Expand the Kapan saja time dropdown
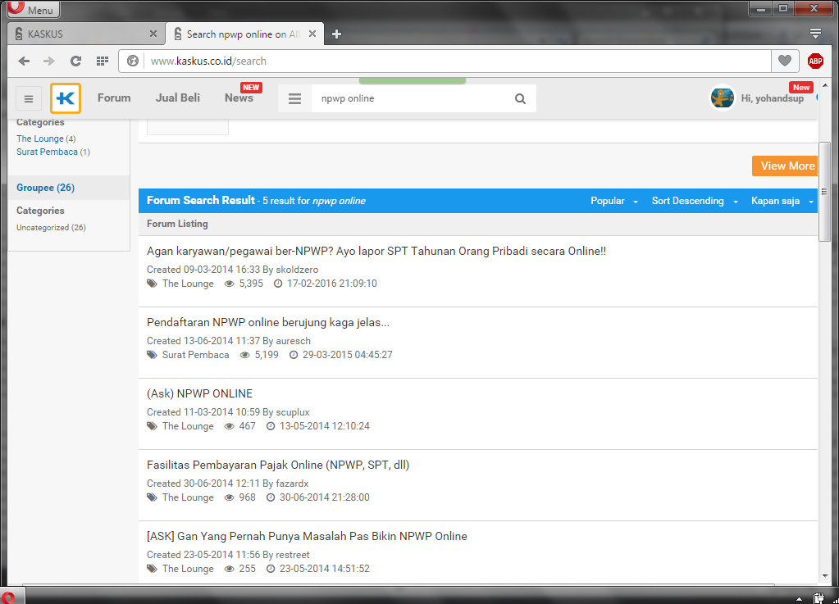 tap(782, 201)
